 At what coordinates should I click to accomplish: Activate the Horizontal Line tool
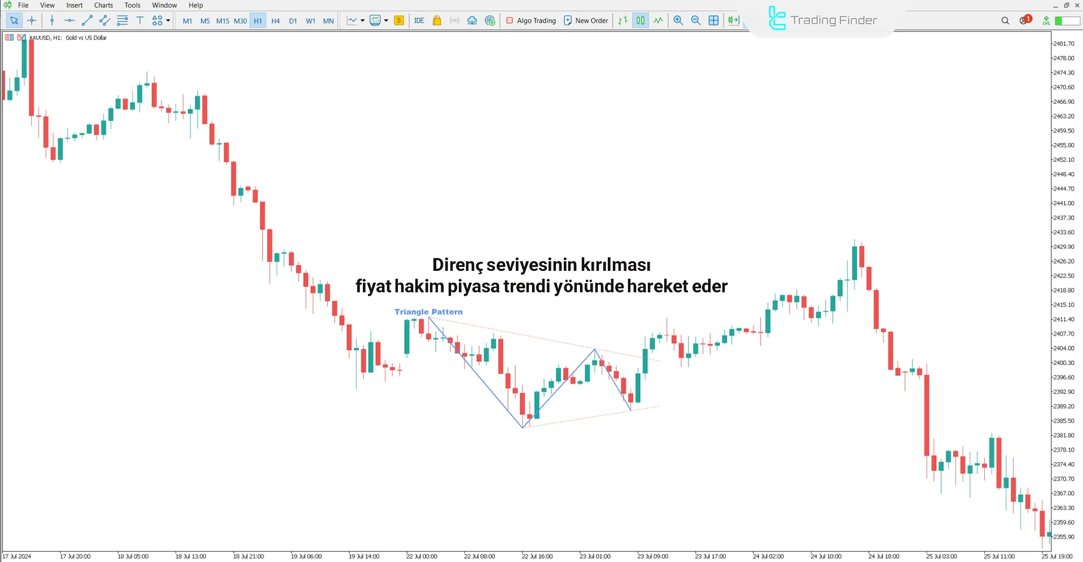pos(69,20)
